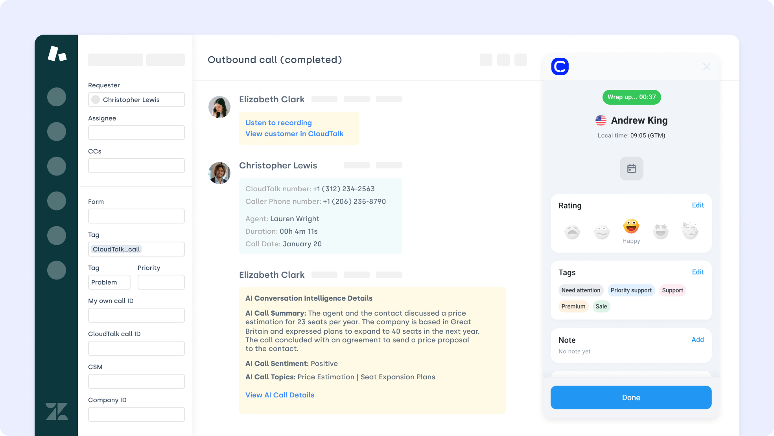This screenshot has height=436, width=774.
Task: Open the Priority dropdown field
Action: 161,282
